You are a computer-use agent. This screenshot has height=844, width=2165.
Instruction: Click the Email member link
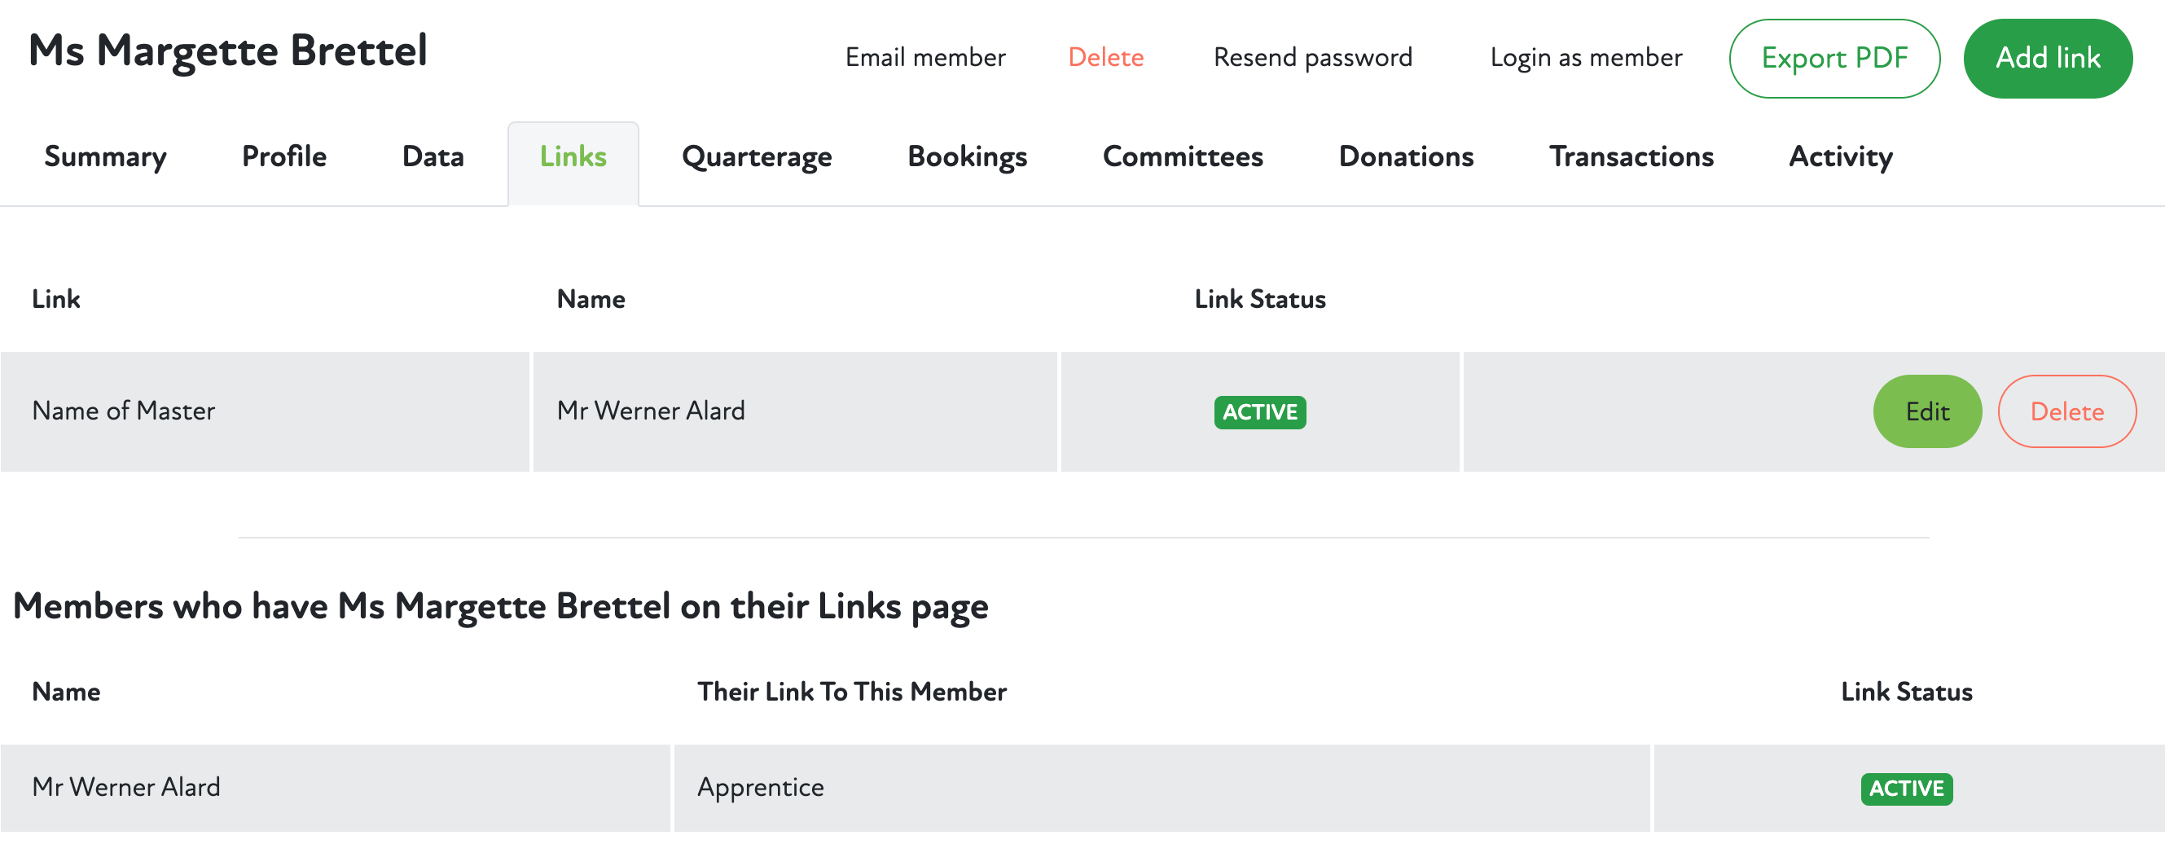pos(925,58)
